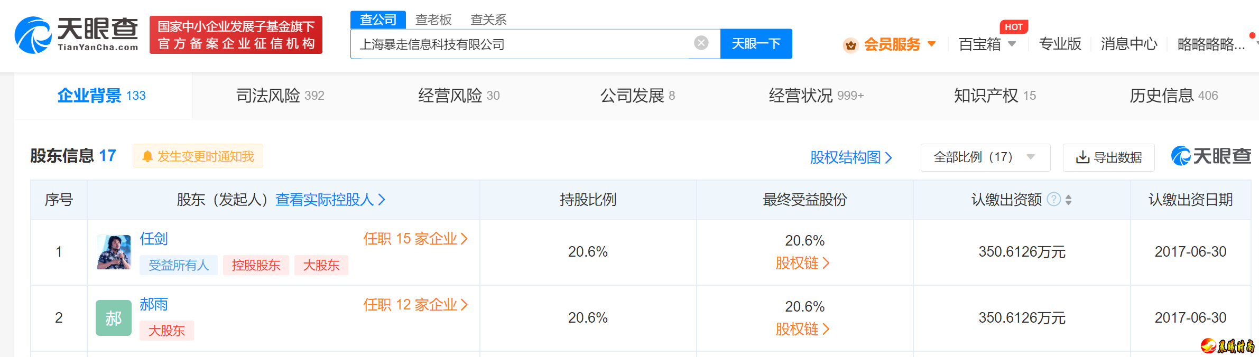Open the 公司发展 tab
1259x357 pixels.
(637, 96)
